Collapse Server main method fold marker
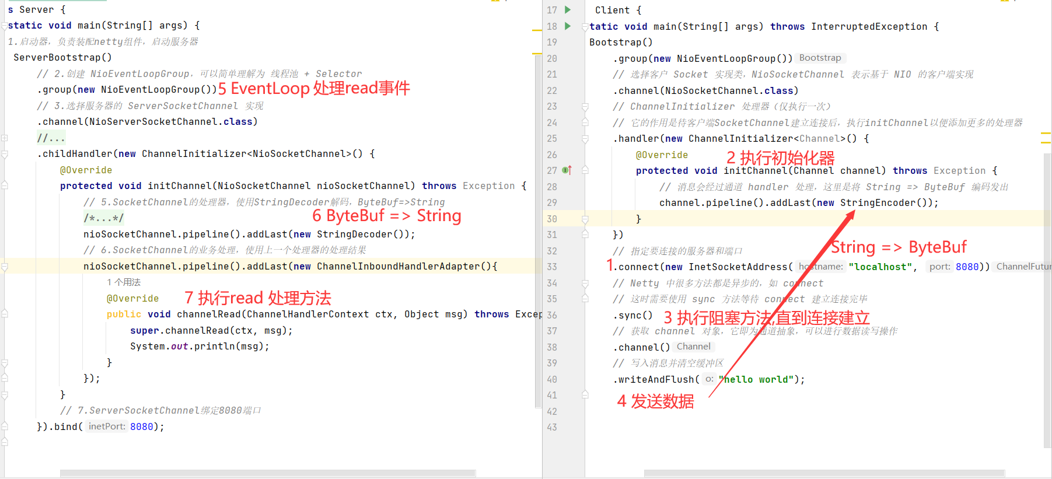The width and height of the screenshot is (1052, 479). (x=4, y=26)
